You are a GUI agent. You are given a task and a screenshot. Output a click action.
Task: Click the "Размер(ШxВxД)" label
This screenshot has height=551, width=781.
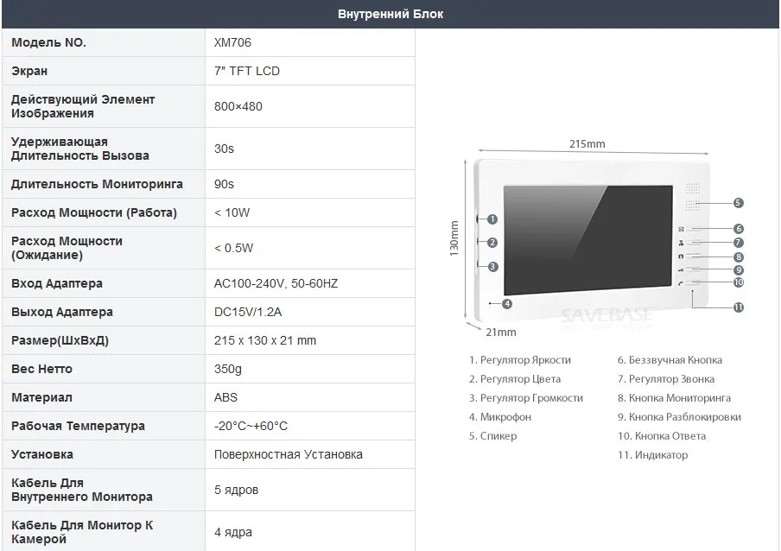coord(60,340)
